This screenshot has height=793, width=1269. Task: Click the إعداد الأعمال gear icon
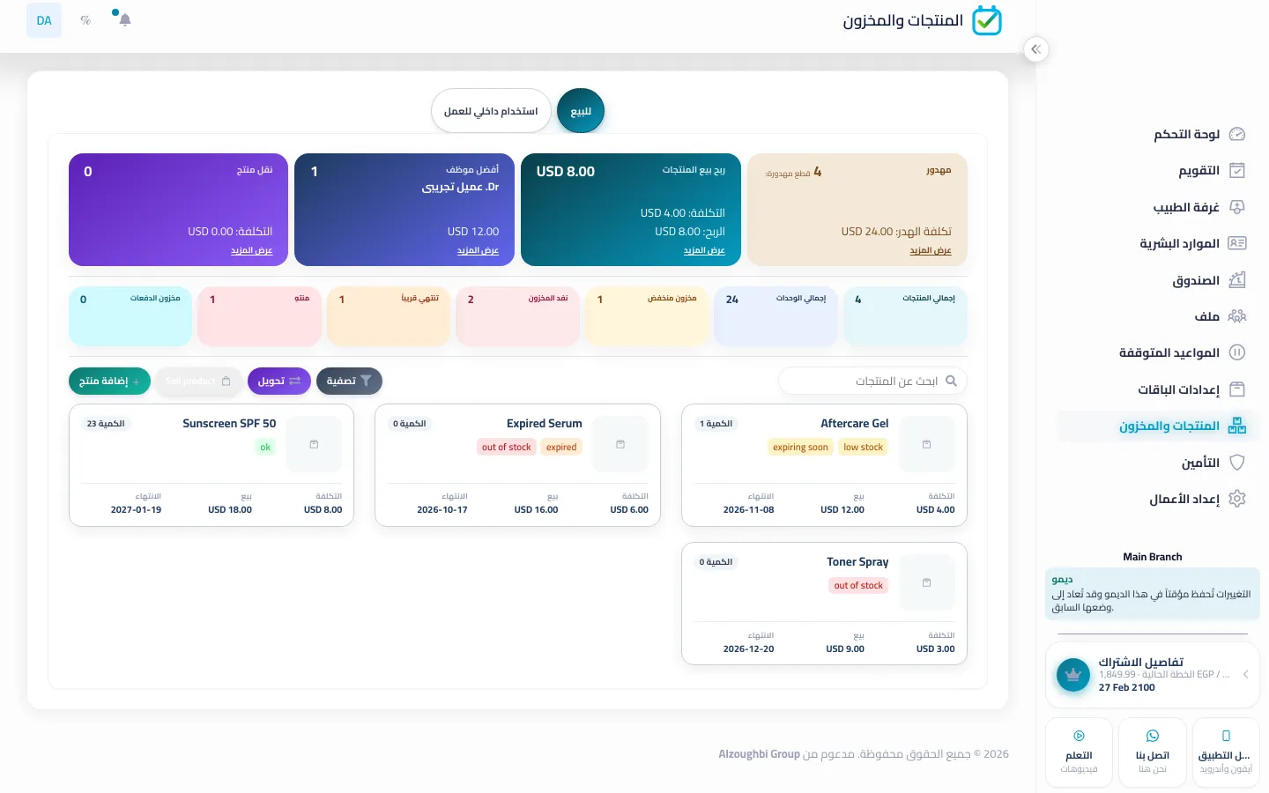pyautogui.click(x=1237, y=499)
